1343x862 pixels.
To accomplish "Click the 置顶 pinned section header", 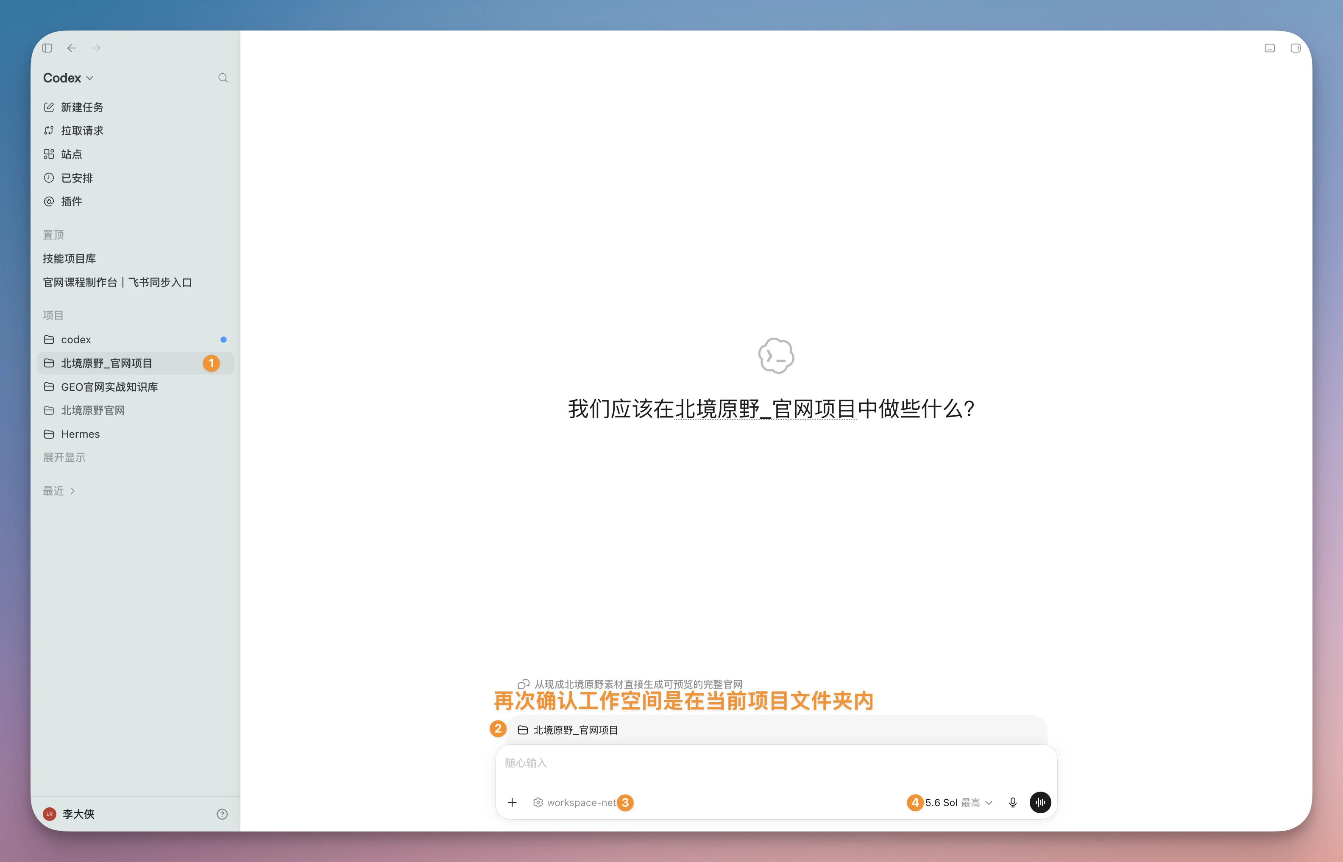I will 54,235.
